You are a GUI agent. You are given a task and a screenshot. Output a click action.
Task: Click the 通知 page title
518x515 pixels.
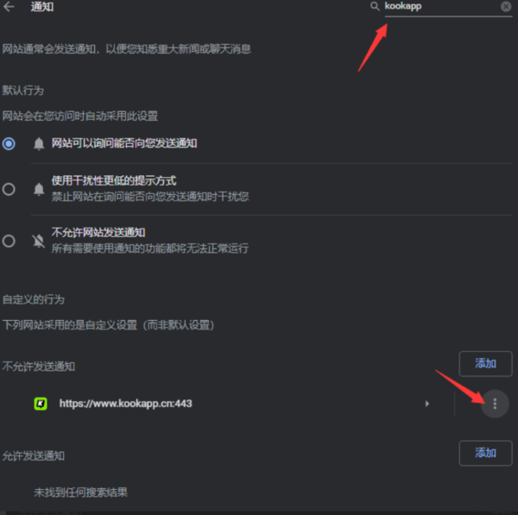42,7
